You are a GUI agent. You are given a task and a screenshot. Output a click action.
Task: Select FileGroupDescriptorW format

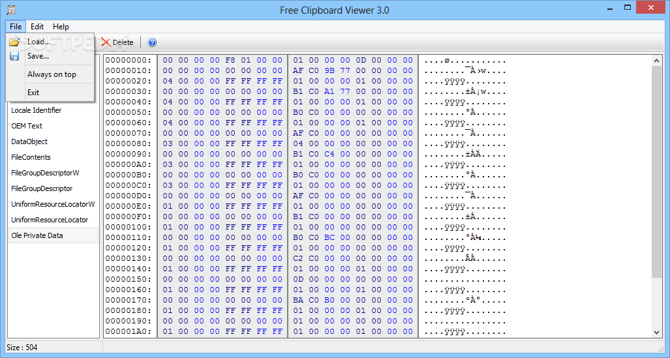(x=45, y=173)
